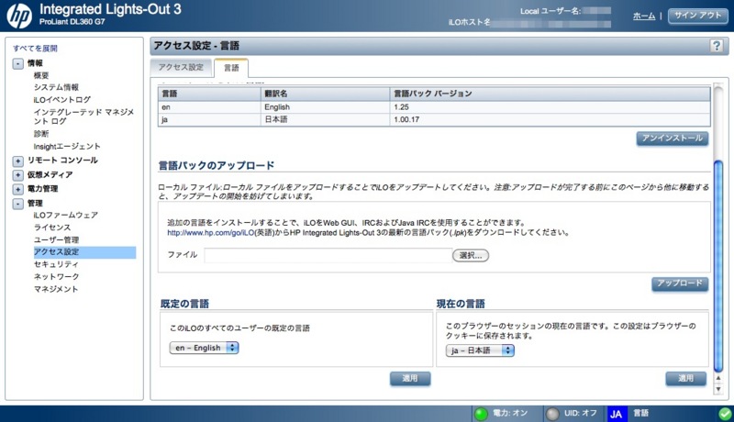The height and width of the screenshot is (422, 734).
Task: Click the 選択... file button
Action: tap(471, 255)
